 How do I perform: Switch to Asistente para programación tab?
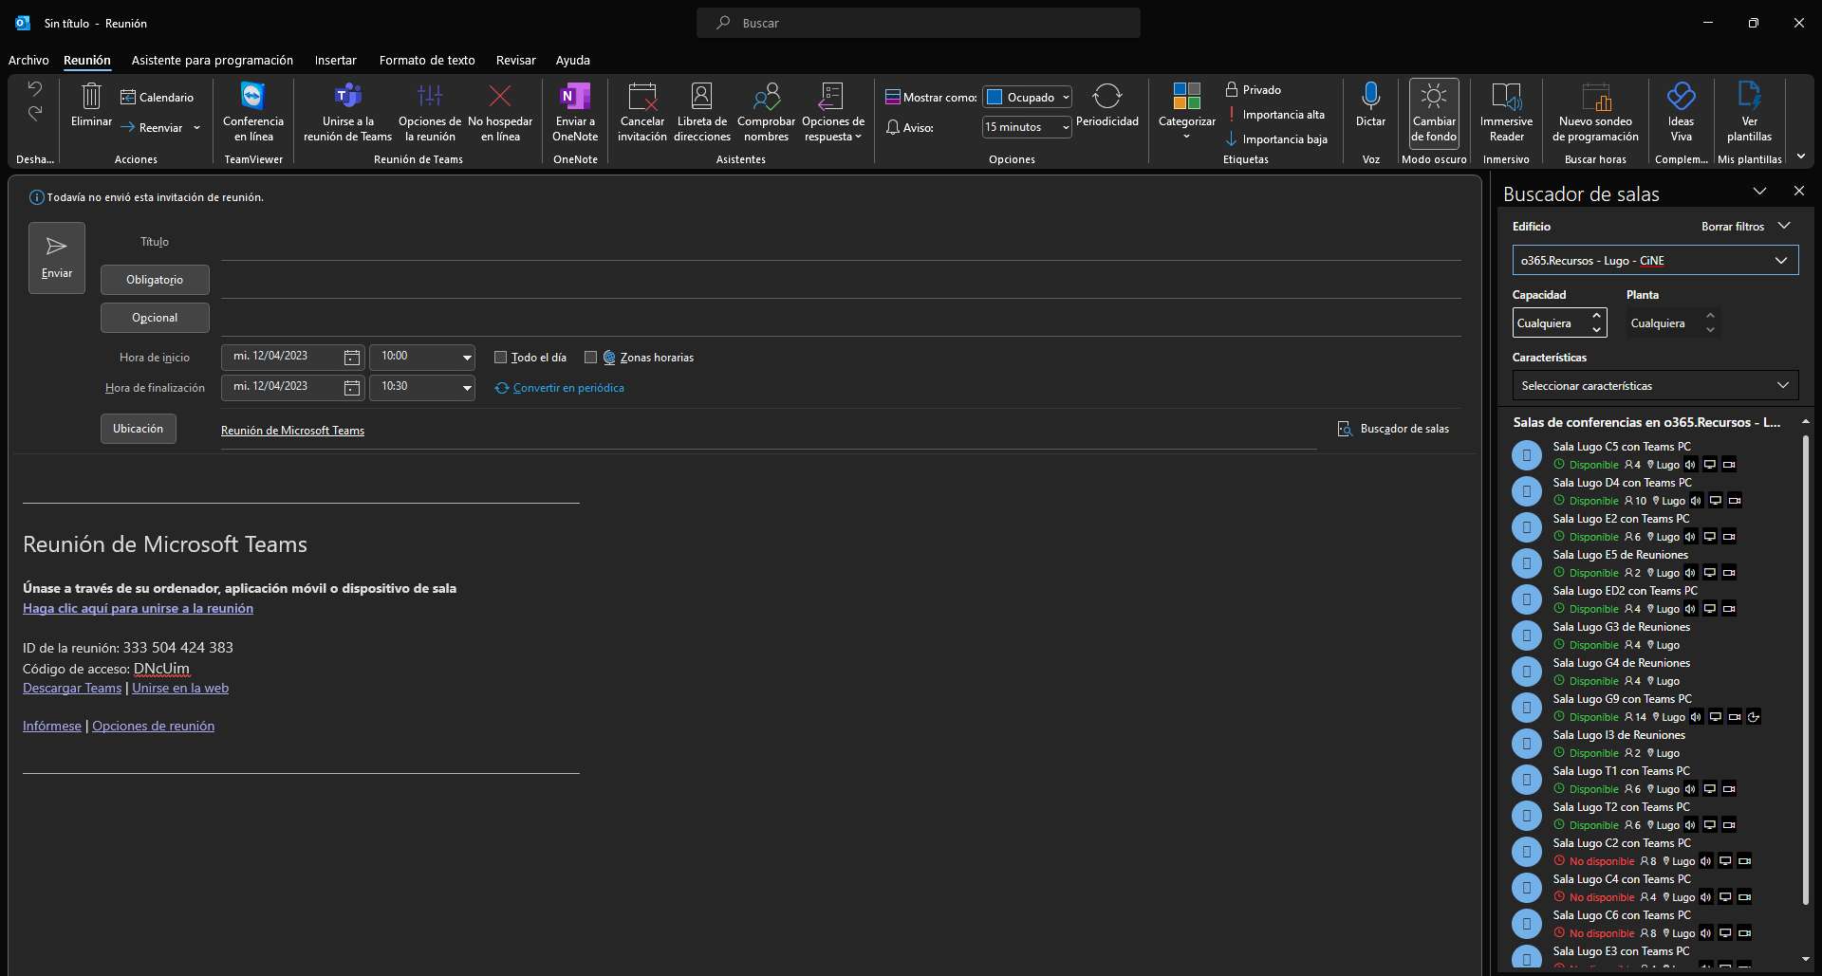coord(212,60)
